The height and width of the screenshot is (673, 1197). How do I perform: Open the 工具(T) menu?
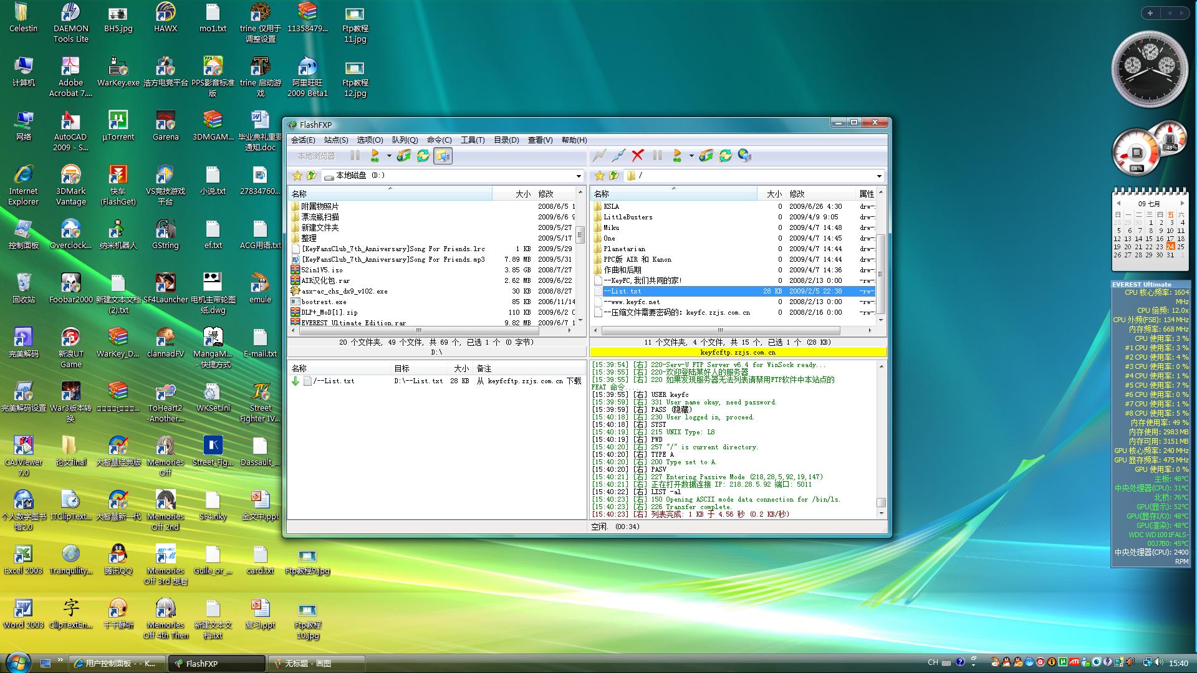click(473, 140)
